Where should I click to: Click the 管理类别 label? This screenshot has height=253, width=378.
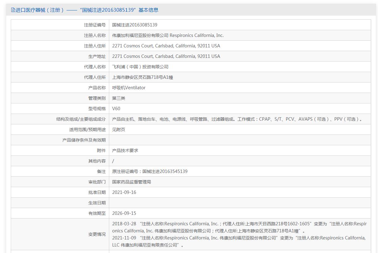(97, 98)
